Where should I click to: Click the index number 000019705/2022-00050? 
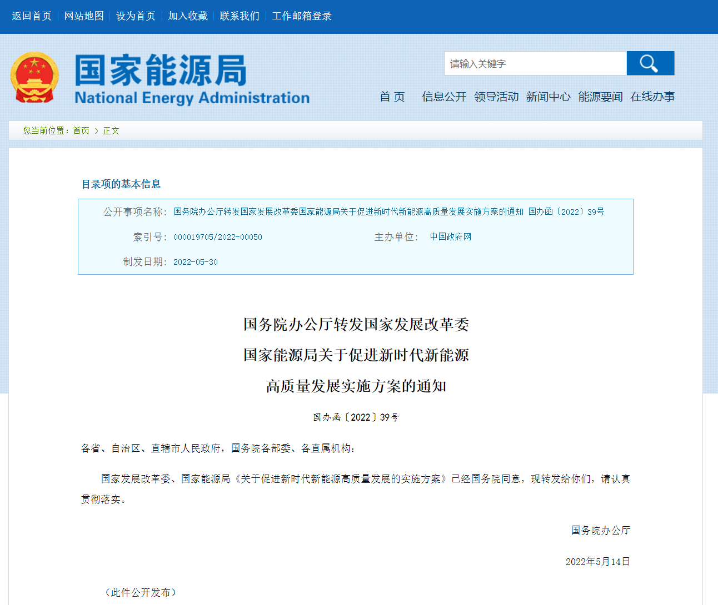218,237
